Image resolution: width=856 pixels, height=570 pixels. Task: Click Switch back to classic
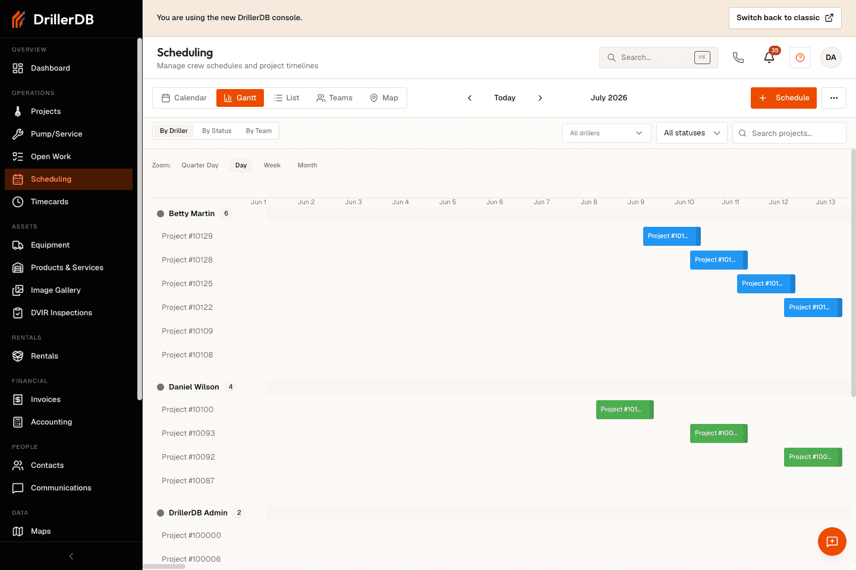tap(785, 18)
